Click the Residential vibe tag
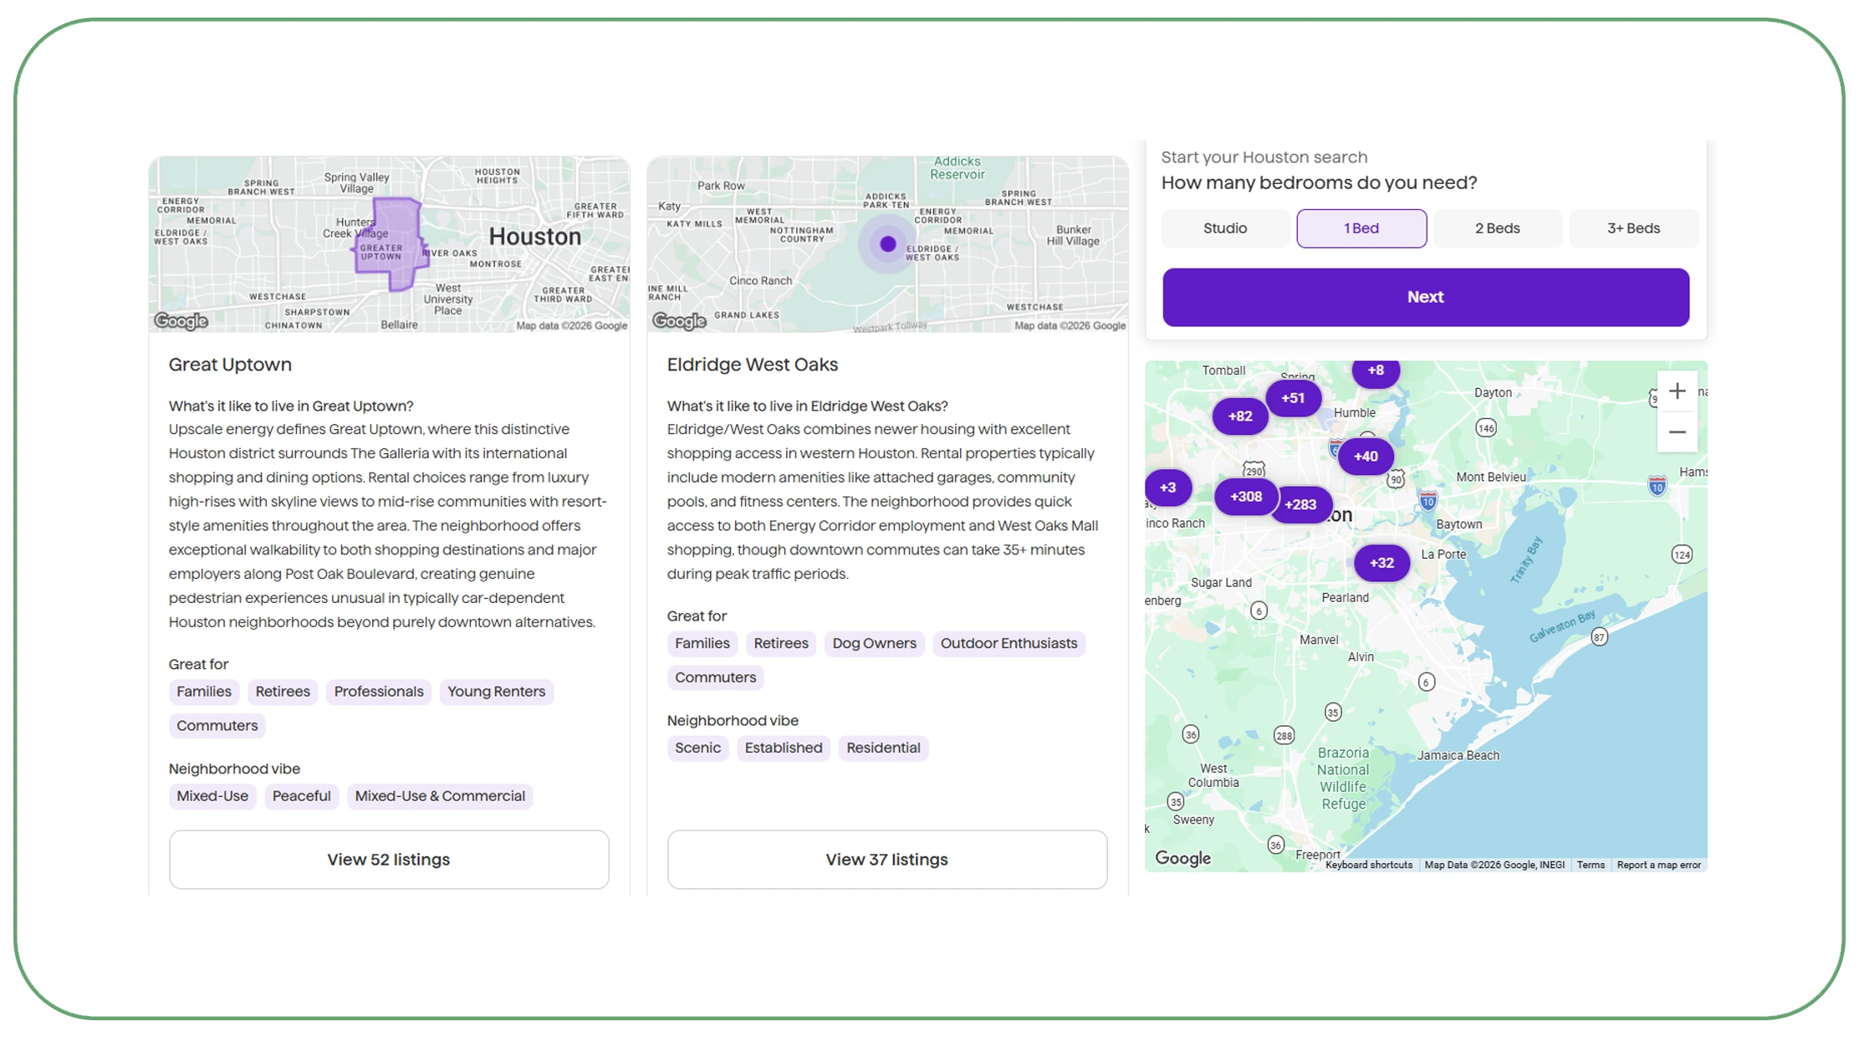The width and height of the screenshot is (1859, 1037). [883, 748]
